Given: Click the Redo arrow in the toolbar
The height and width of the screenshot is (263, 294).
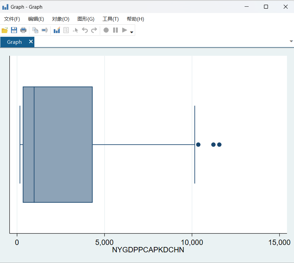Looking at the screenshot, I should tap(94, 30).
